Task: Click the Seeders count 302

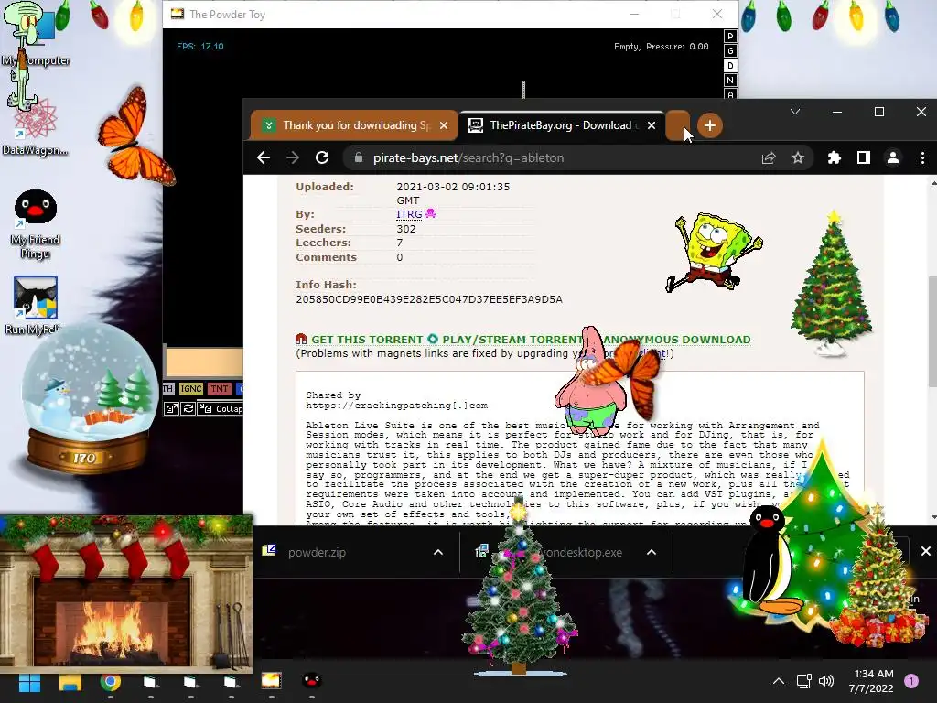Action: click(x=406, y=229)
